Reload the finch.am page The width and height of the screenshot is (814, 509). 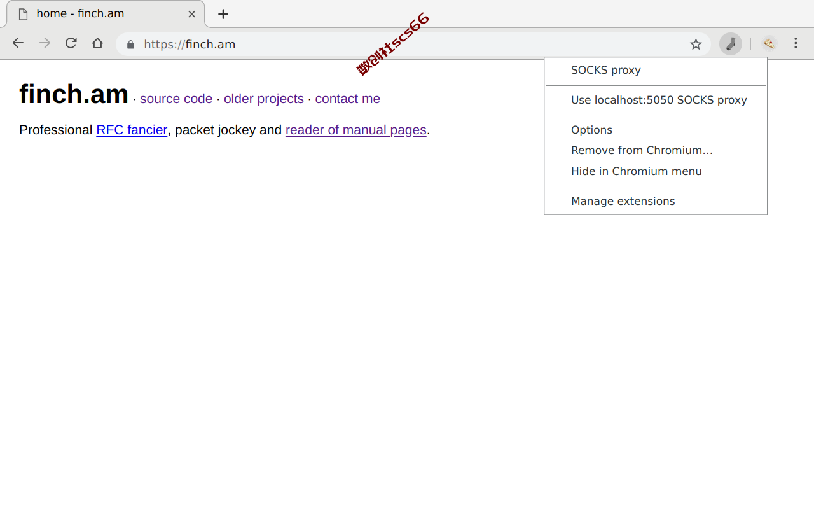[71, 43]
